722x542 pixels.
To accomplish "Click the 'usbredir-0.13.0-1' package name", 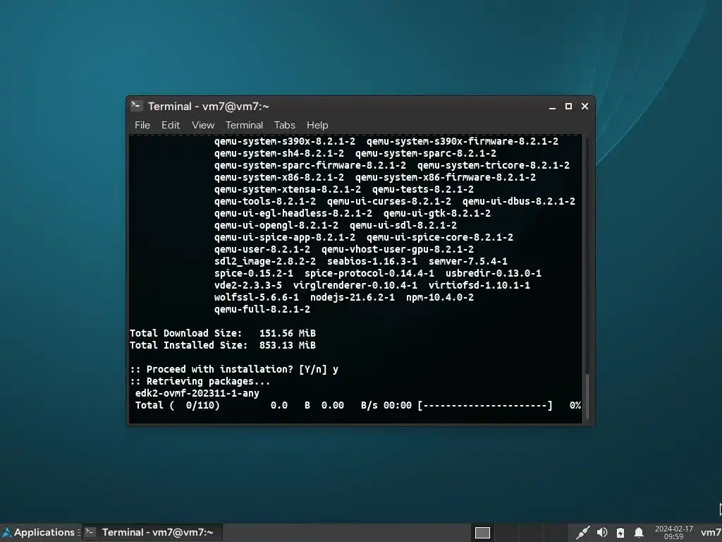I will (493, 273).
